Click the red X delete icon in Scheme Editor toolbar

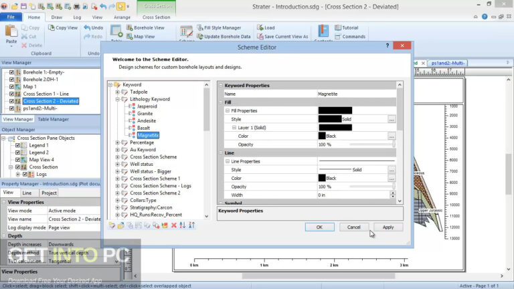[174, 225]
